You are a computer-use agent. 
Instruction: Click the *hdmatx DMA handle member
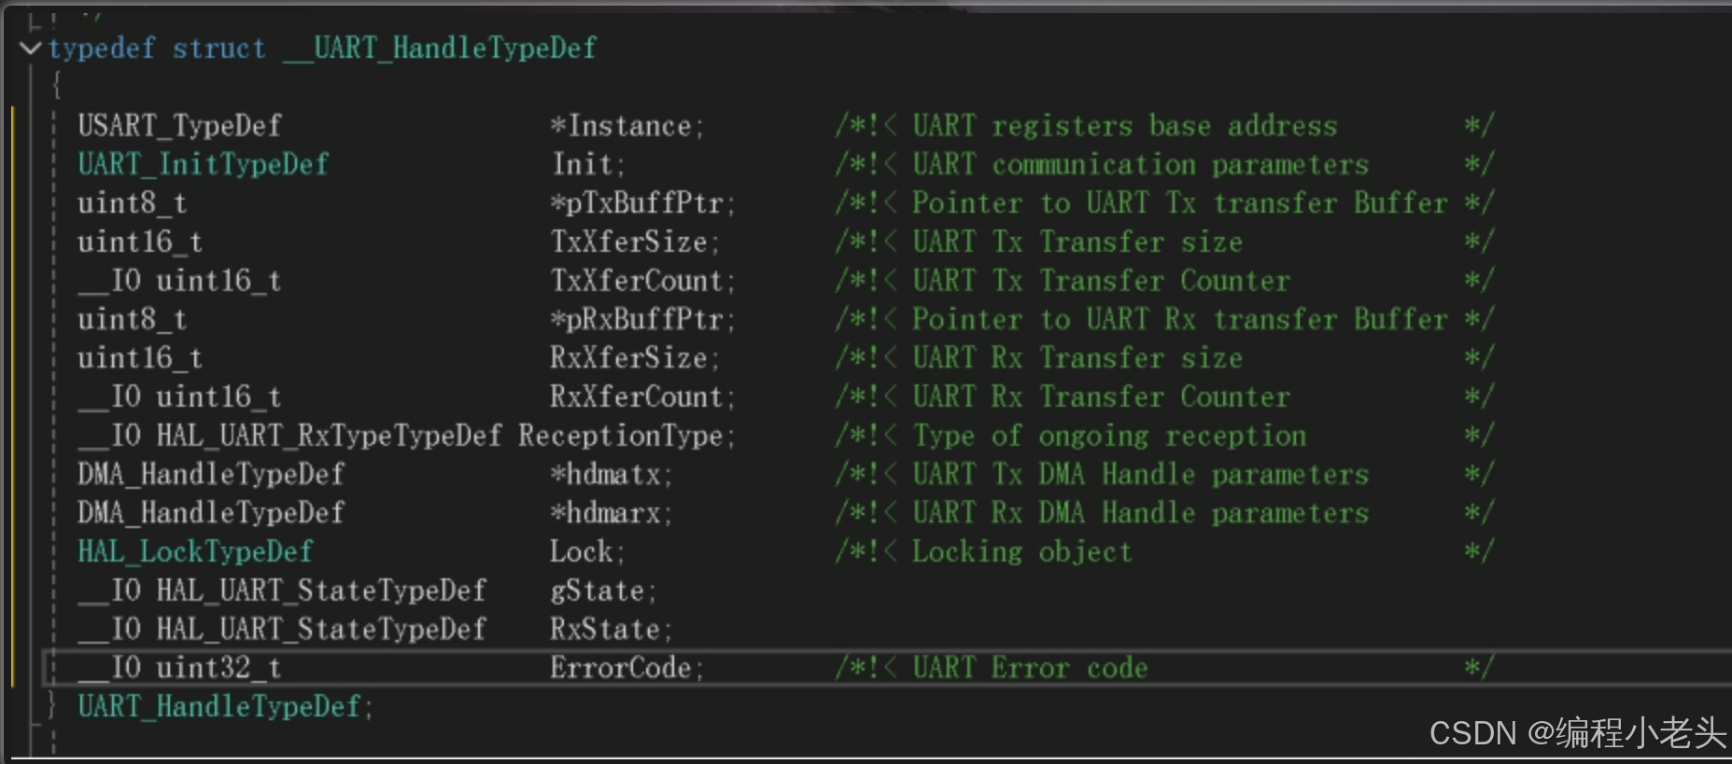click(x=611, y=474)
